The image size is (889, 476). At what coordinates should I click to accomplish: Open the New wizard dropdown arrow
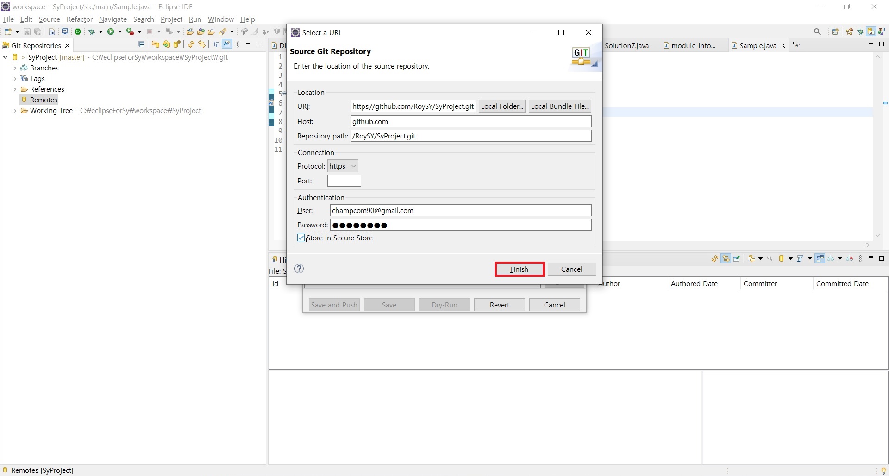click(17, 31)
